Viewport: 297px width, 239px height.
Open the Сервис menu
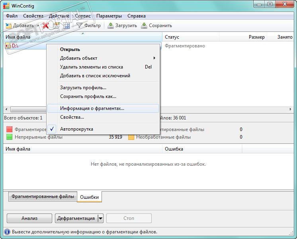pyautogui.click(x=83, y=16)
